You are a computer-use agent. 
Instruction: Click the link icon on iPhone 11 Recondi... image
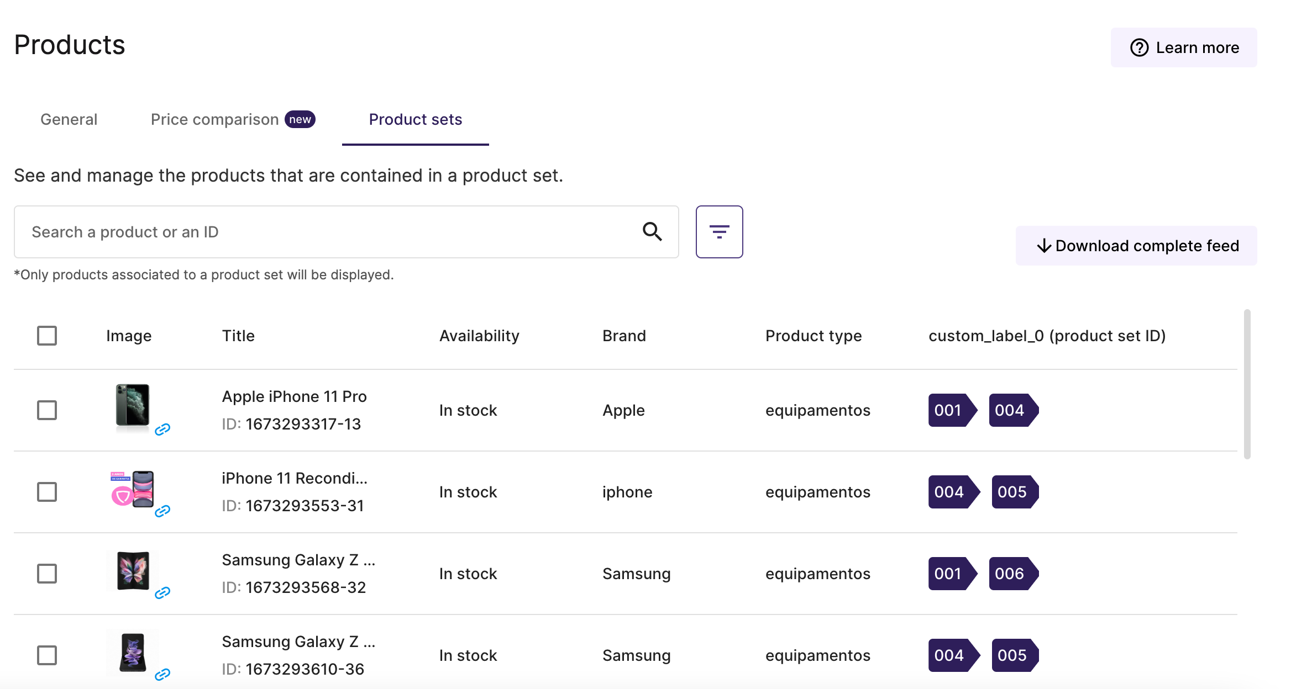[162, 511]
